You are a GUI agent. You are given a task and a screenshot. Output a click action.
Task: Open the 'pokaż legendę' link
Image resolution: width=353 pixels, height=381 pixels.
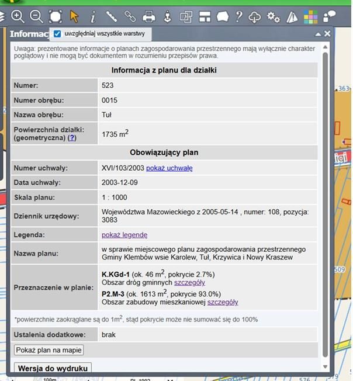point(124,235)
